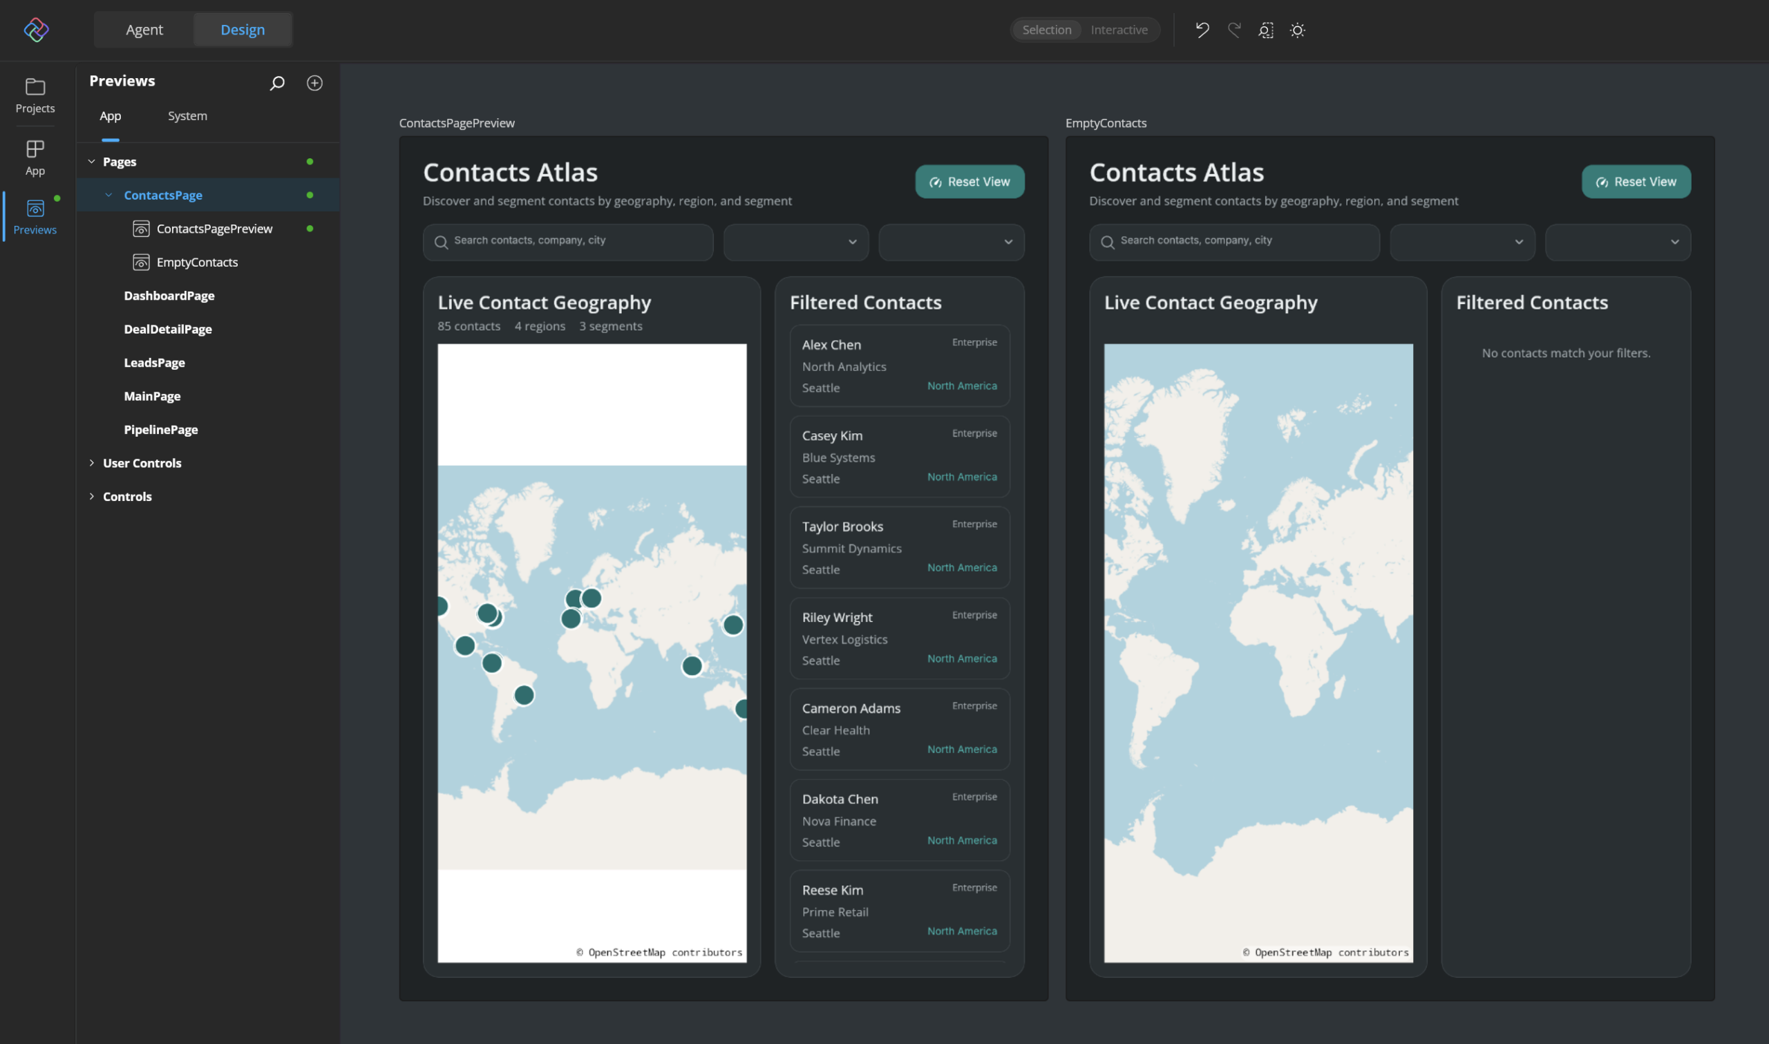Click the EmptyContacts preview icon in tree
The image size is (1769, 1044).
(142, 263)
